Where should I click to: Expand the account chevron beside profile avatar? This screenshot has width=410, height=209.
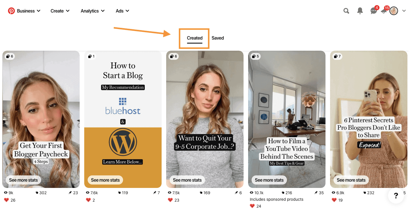pyautogui.click(x=404, y=11)
